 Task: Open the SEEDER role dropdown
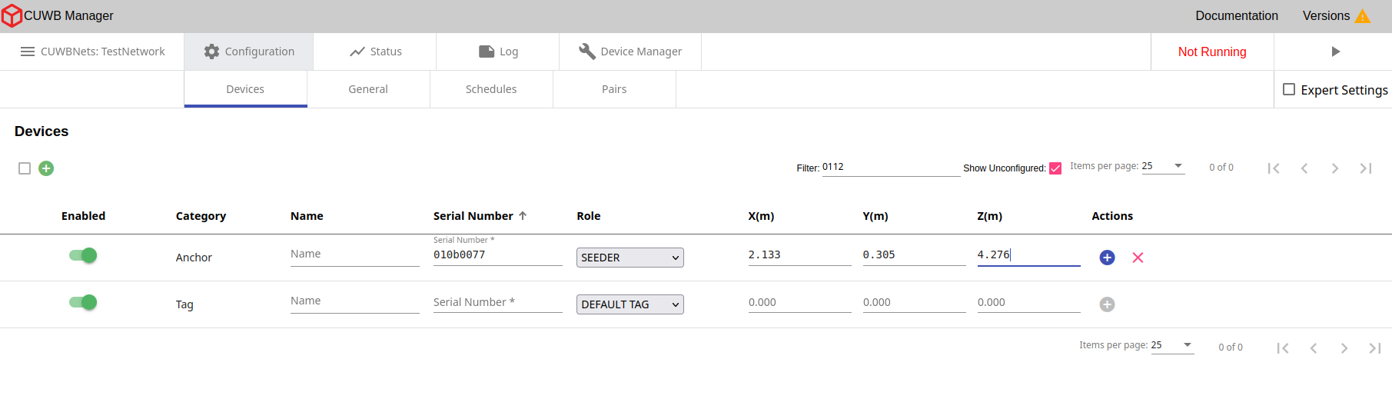tap(630, 258)
